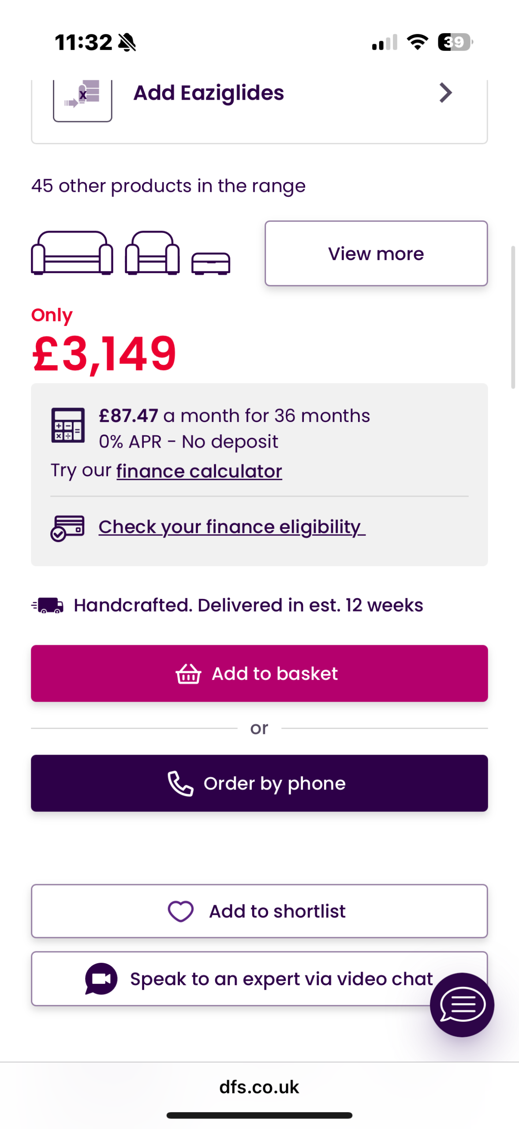Tap the delivery truck icon
The height and width of the screenshot is (1129, 519).
pyautogui.click(x=48, y=605)
